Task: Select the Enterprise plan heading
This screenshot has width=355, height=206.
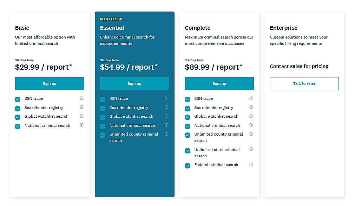Action: pos(284,28)
